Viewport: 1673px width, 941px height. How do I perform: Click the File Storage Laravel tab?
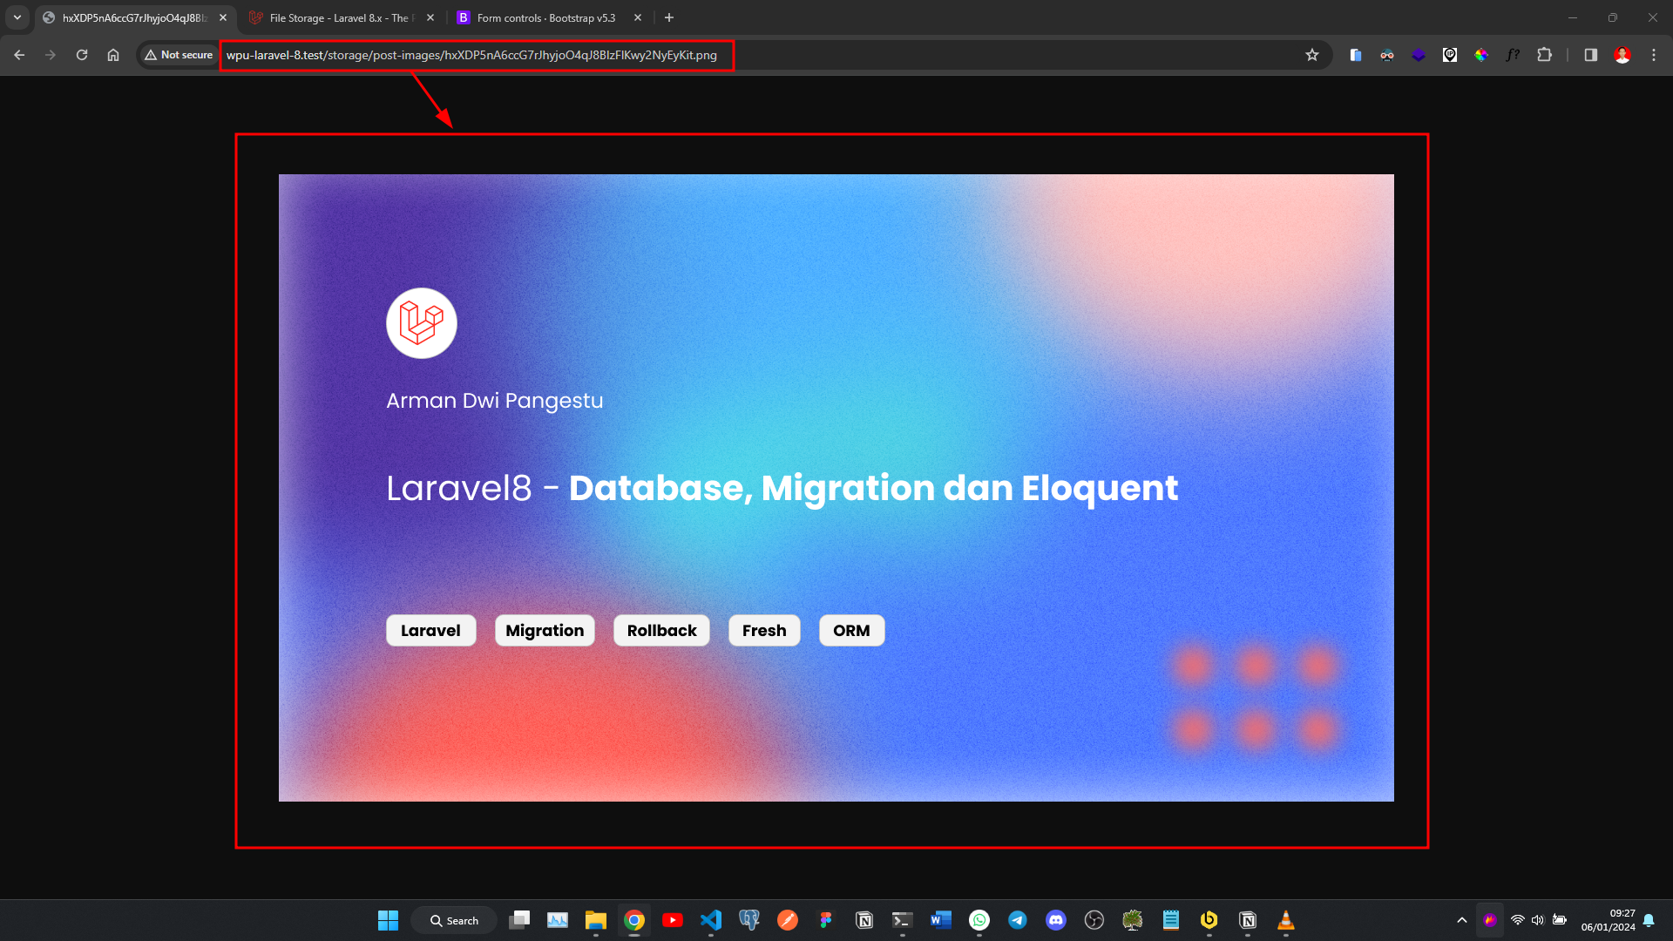[329, 17]
